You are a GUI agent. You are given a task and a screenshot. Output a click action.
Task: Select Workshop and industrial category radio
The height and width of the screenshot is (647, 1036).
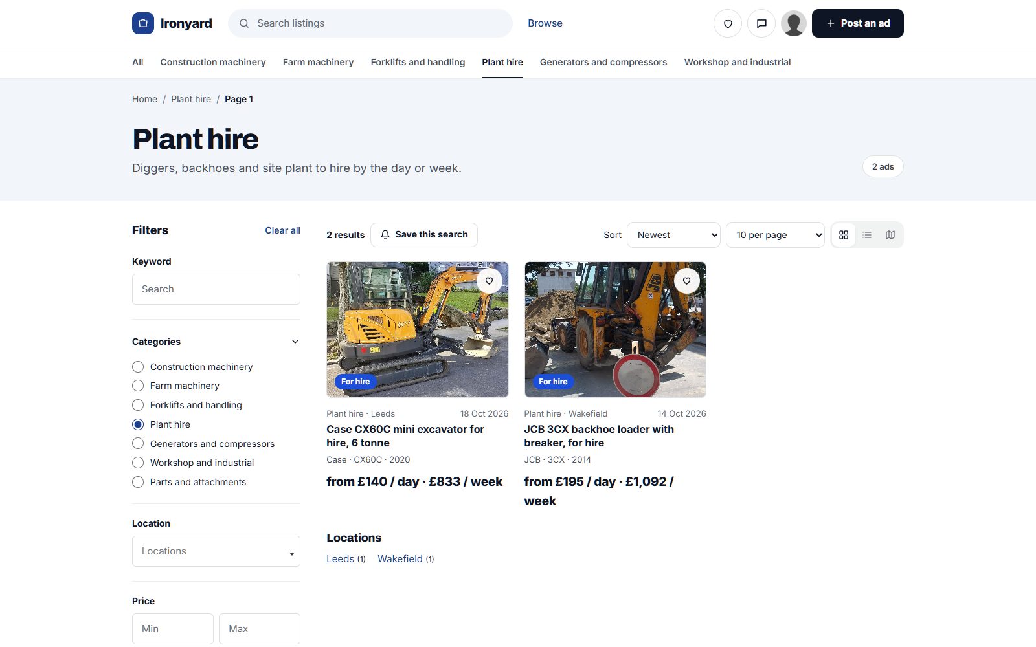138,463
